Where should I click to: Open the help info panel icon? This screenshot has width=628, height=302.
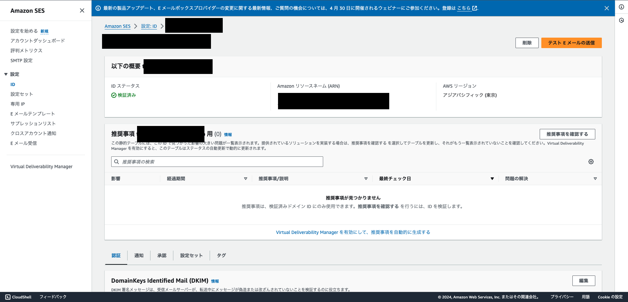point(621,7)
